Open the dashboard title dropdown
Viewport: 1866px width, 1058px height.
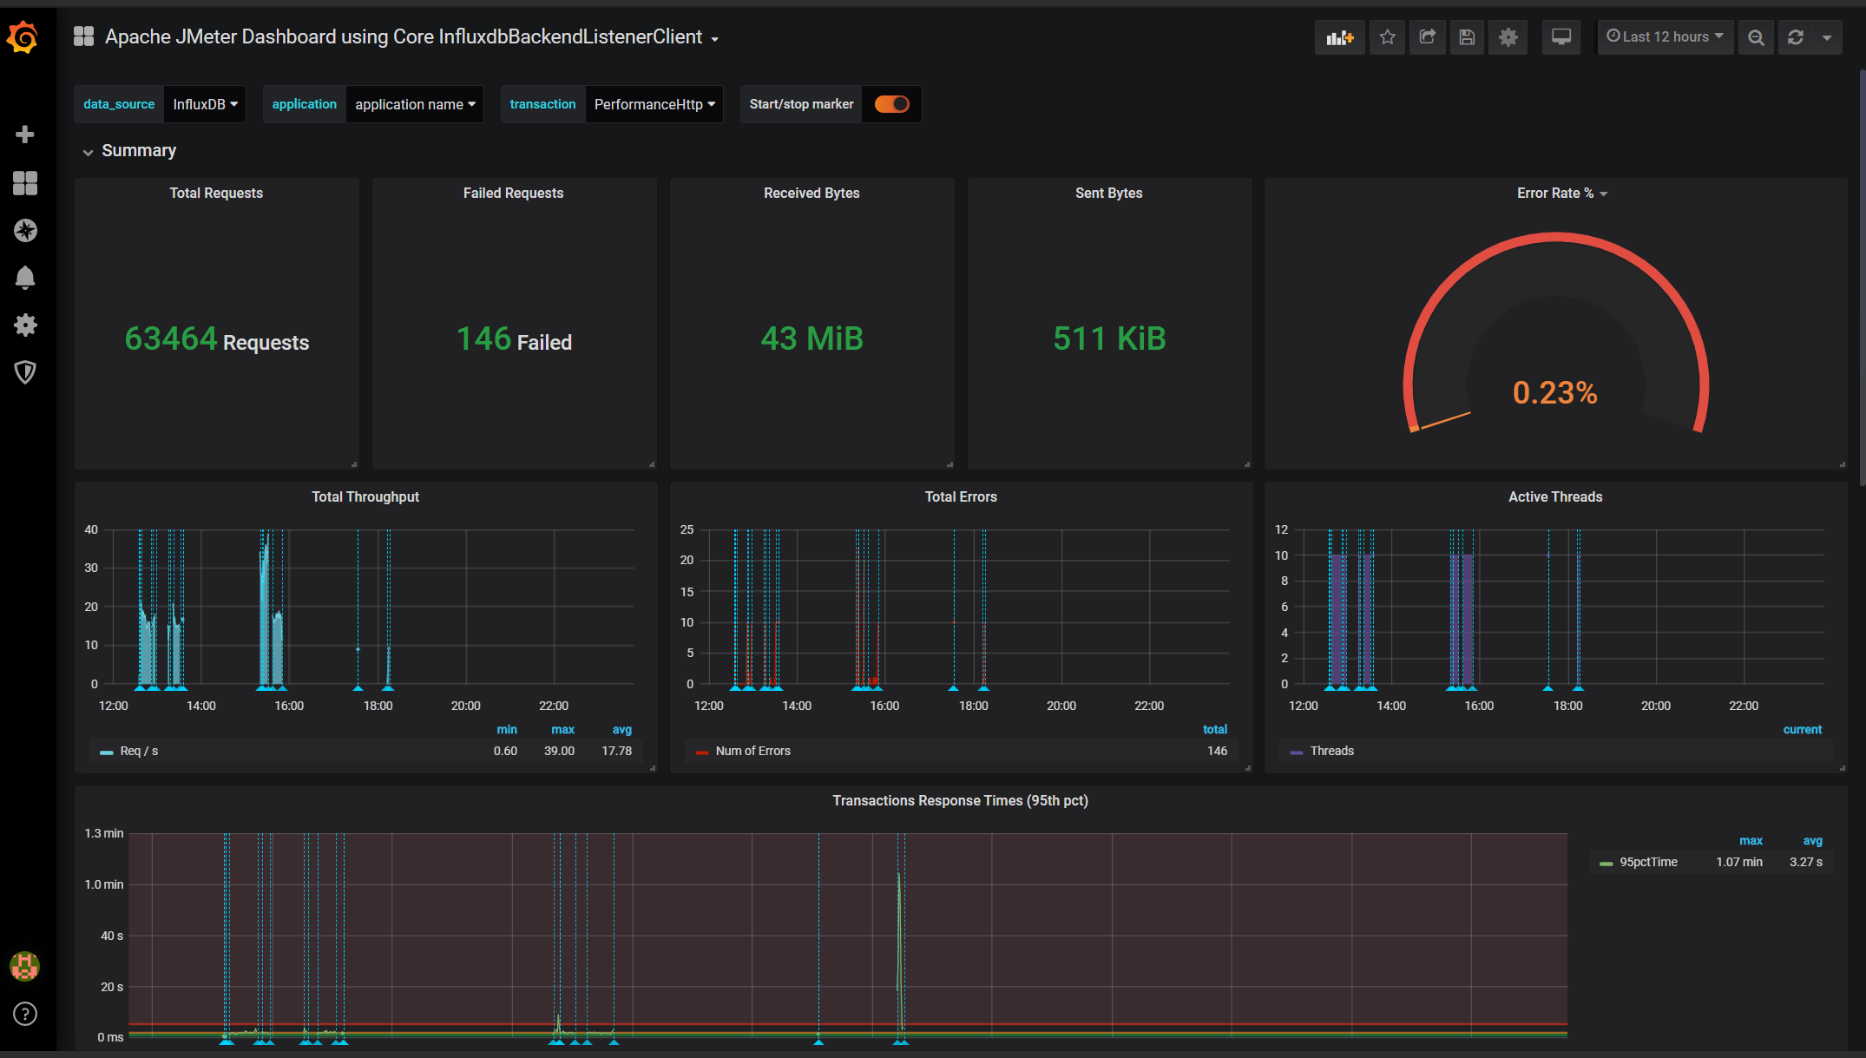714,39
